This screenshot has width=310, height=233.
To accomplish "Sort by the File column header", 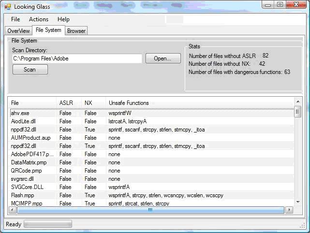I will pos(32,103).
